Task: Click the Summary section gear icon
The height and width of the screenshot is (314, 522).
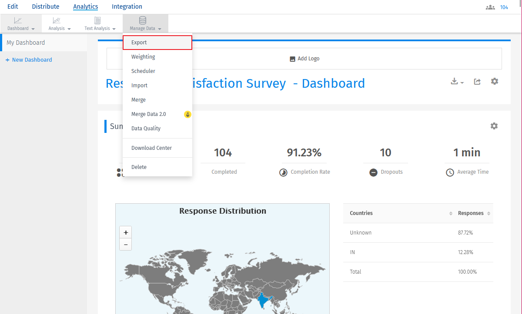Action: point(494,126)
